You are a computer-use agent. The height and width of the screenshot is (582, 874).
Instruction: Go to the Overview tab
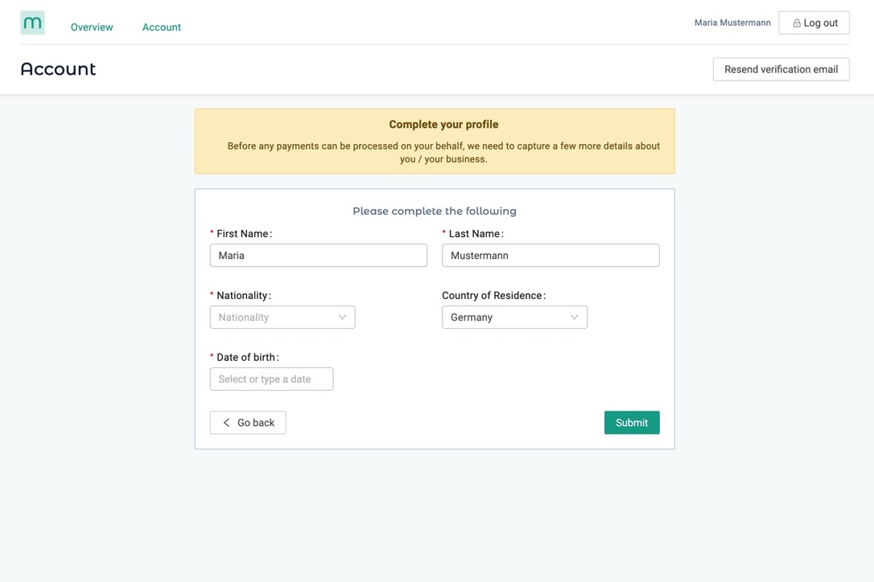[92, 27]
